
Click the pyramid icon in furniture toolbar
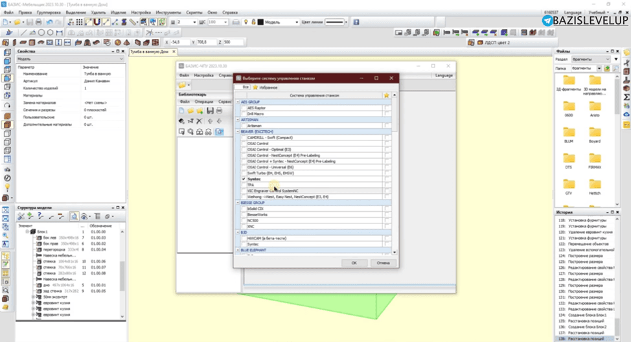pyautogui.click(x=127, y=42)
